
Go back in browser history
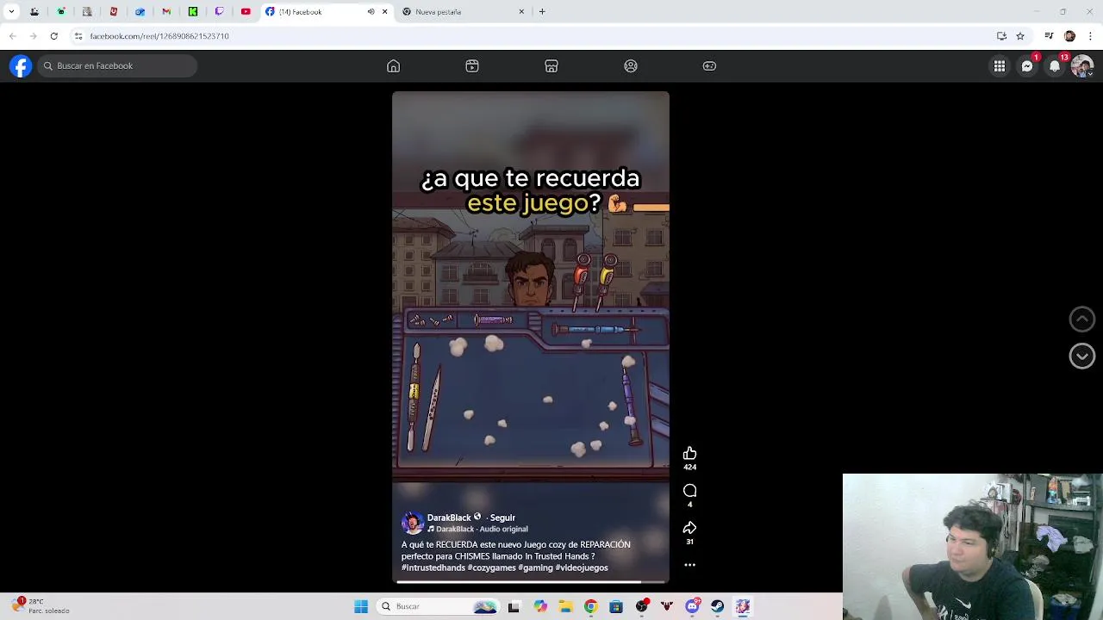tap(12, 36)
